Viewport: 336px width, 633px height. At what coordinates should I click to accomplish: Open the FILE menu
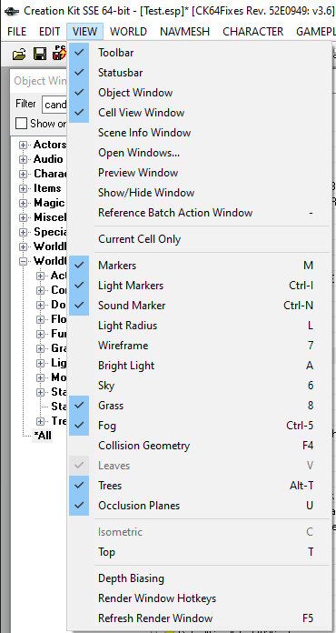(x=17, y=32)
